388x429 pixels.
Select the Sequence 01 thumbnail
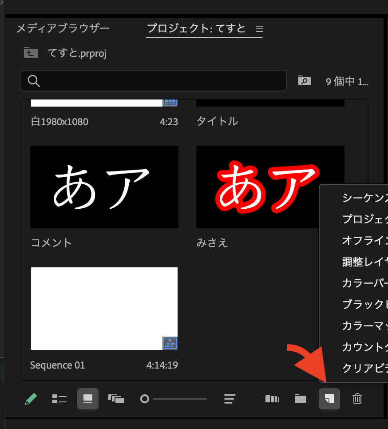click(104, 309)
